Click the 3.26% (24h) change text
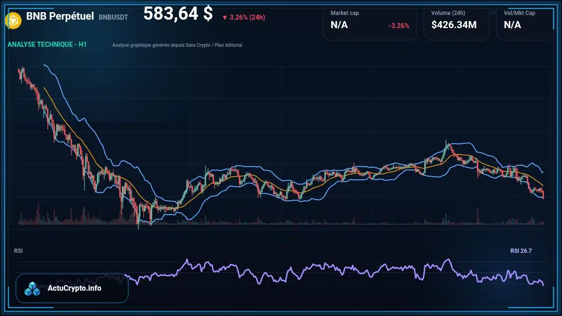 pyautogui.click(x=247, y=17)
